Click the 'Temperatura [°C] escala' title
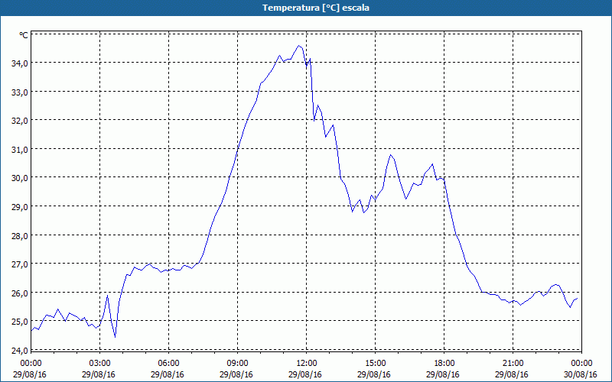The height and width of the screenshot is (382, 612). pyautogui.click(x=316, y=8)
